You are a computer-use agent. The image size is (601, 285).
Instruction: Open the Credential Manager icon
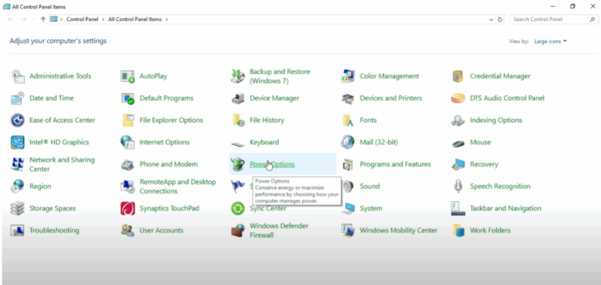point(458,76)
